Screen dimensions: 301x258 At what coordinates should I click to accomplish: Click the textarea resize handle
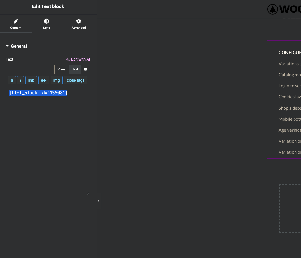tap(88, 193)
